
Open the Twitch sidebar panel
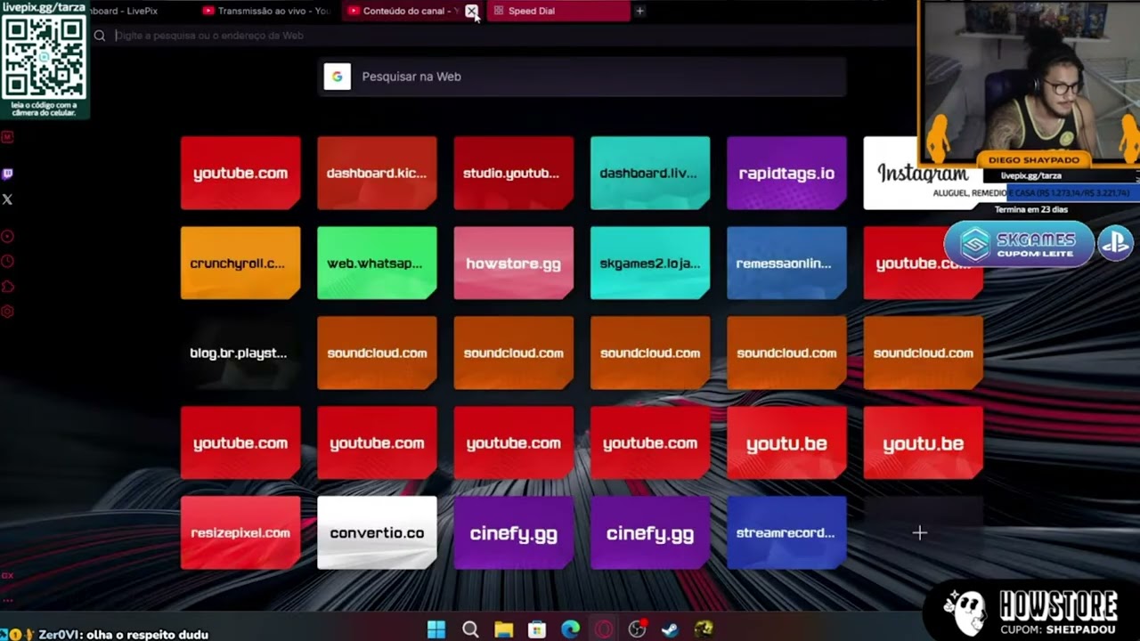point(7,174)
